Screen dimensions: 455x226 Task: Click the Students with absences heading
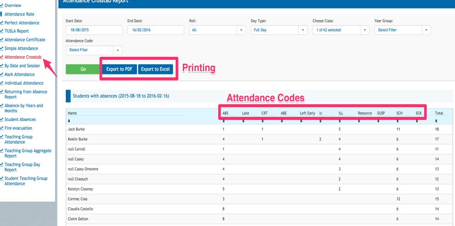[121, 96]
